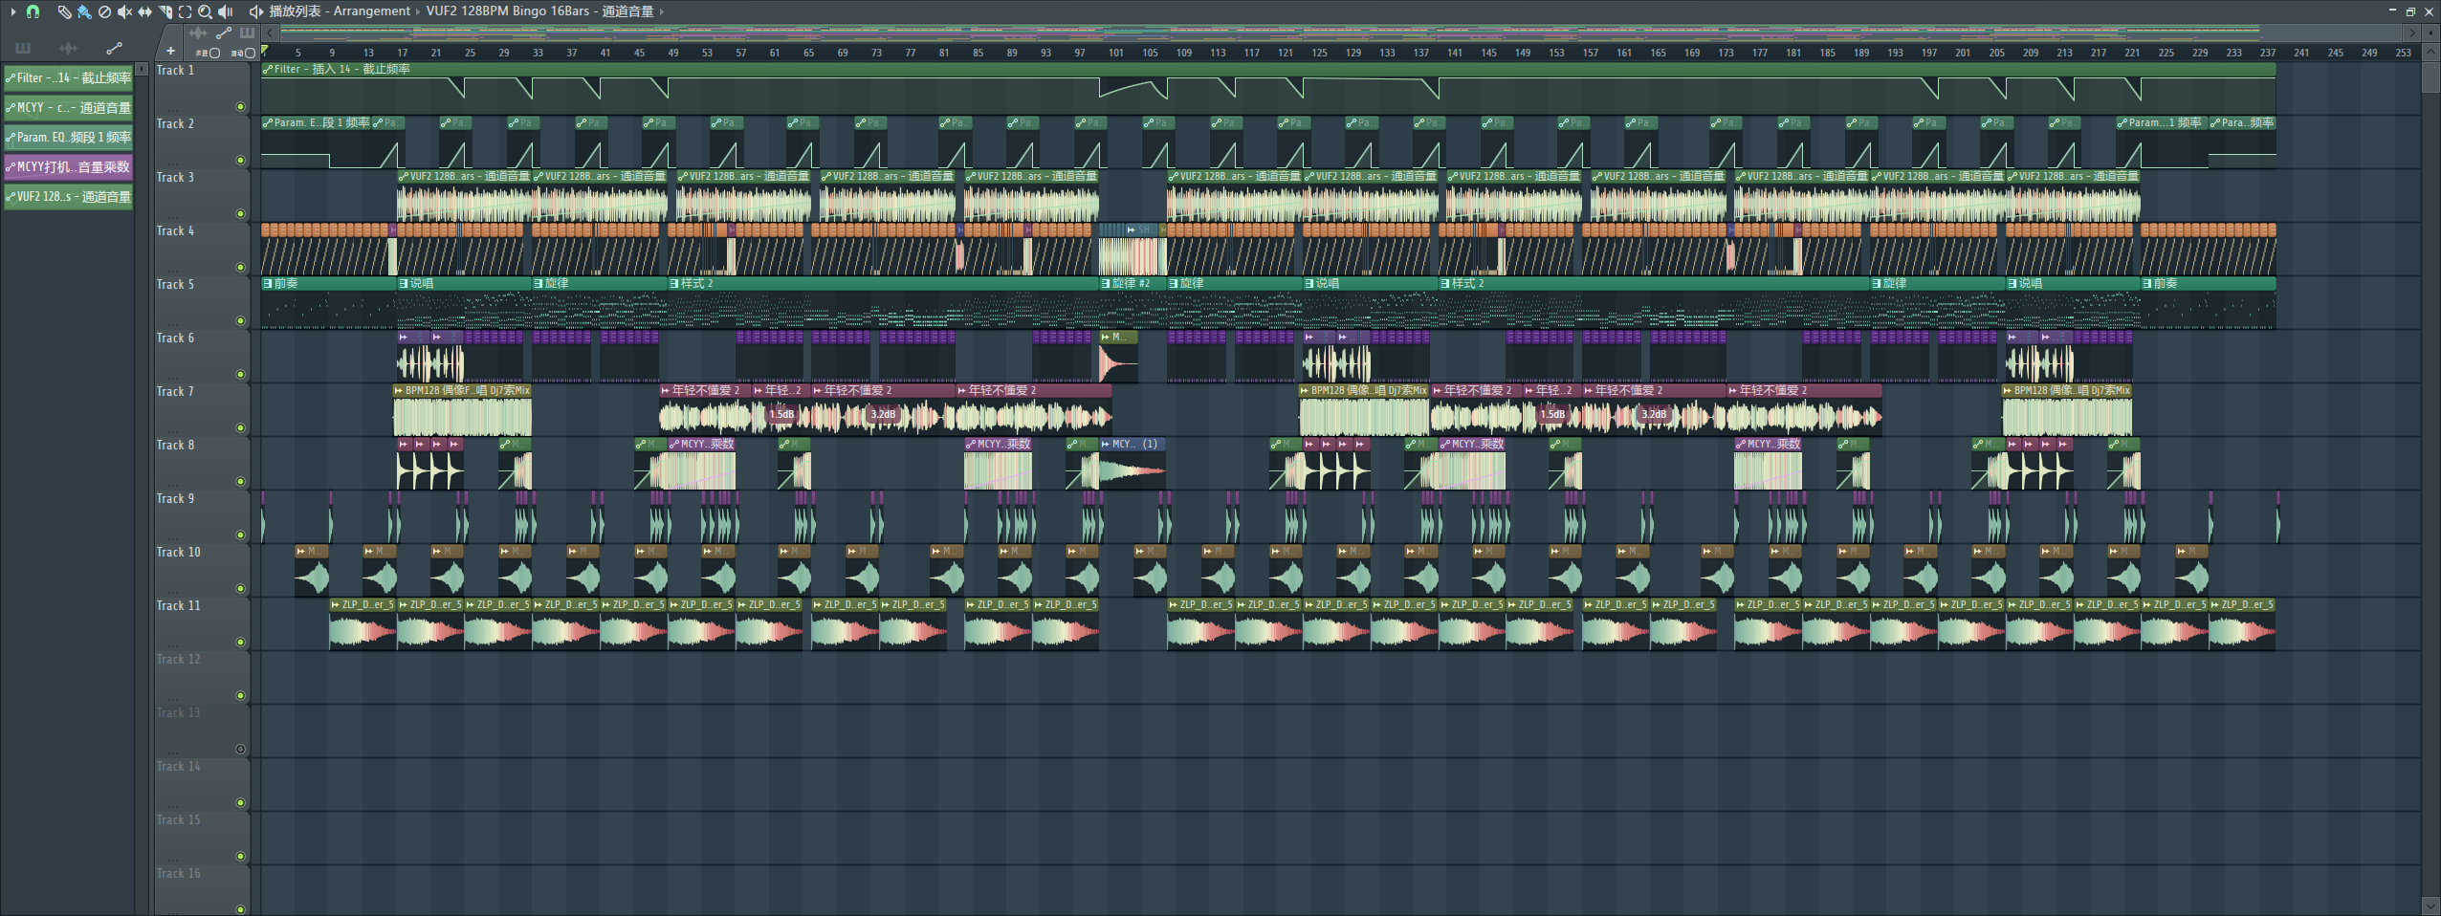This screenshot has height=916, width=2441.
Task: Click the Track 7 header label
Action: pos(176,392)
